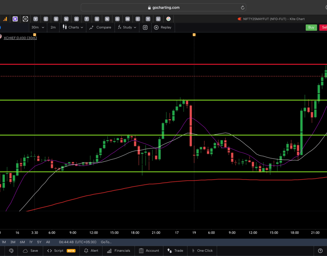Select the gocharting.com address bar
The image size is (327, 256).
(163, 8)
